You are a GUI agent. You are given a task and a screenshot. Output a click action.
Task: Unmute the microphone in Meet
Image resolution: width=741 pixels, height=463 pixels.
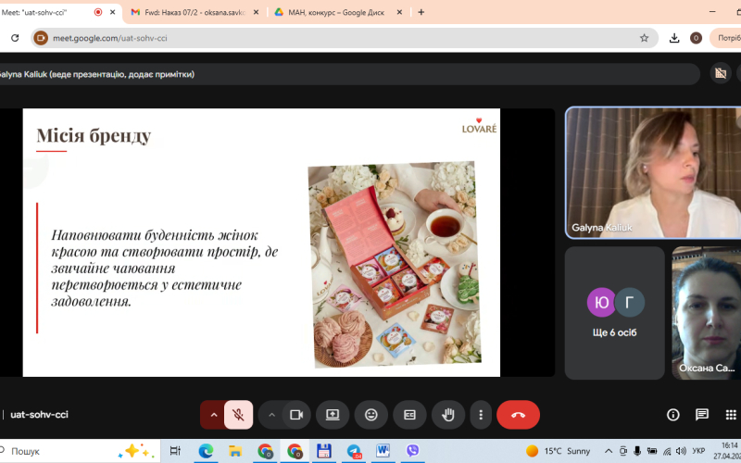click(x=238, y=415)
